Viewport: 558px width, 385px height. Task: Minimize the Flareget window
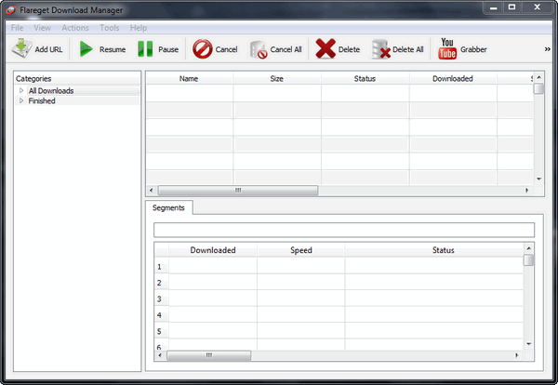point(493,7)
